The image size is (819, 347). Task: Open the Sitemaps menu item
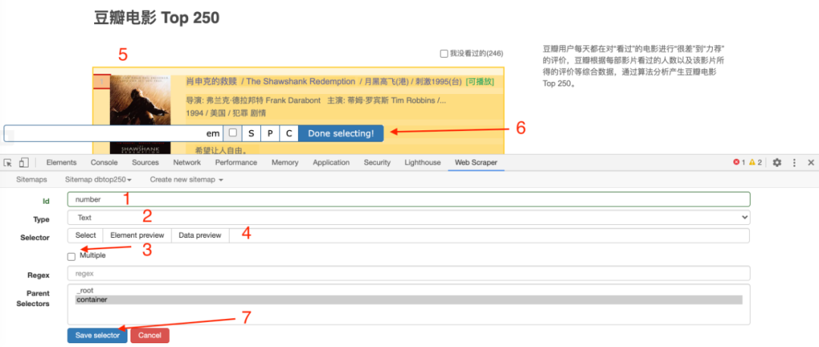point(31,179)
